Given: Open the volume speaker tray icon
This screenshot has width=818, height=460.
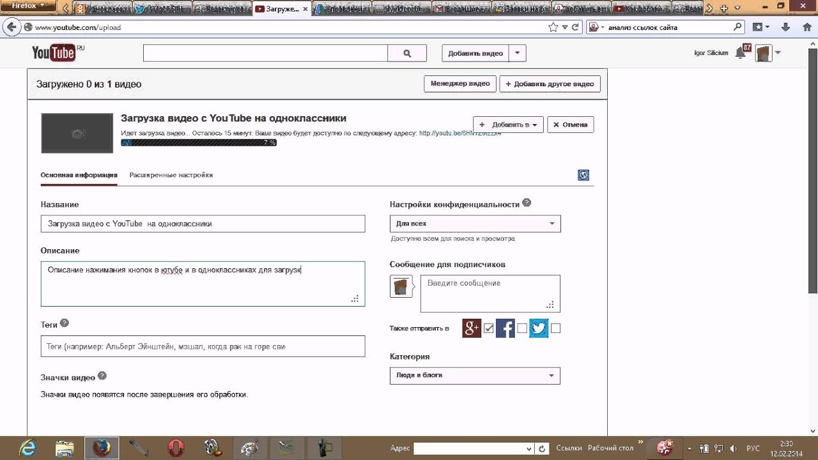Looking at the screenshot, I should (x=732, y=448).
